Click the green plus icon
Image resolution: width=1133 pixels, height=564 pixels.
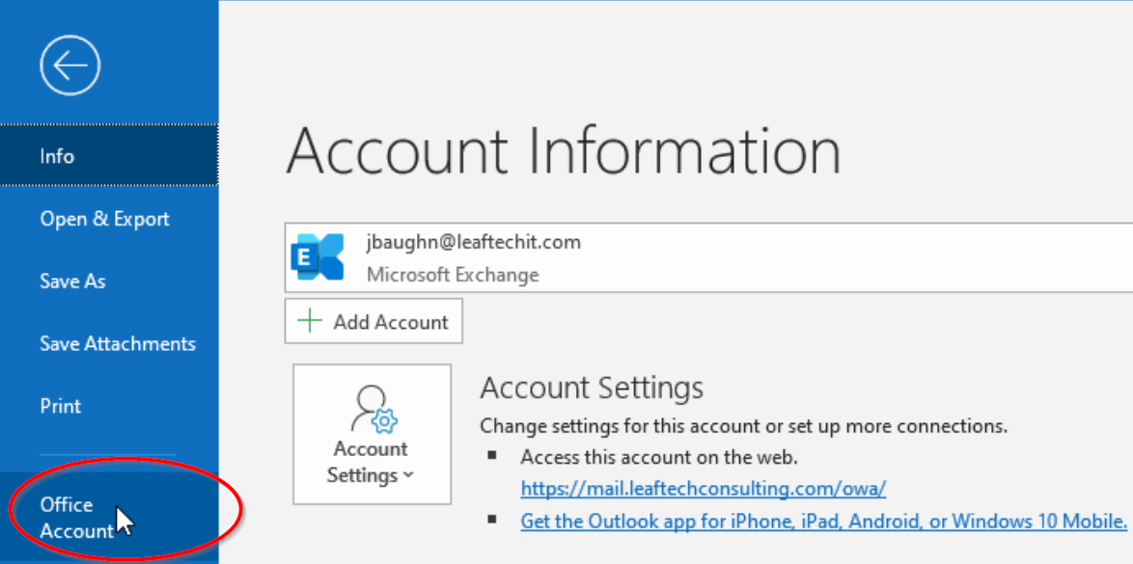310,321
